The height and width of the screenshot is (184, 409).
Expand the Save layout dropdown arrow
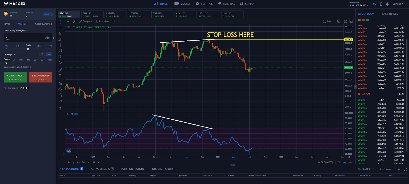[x=334, y=21]
